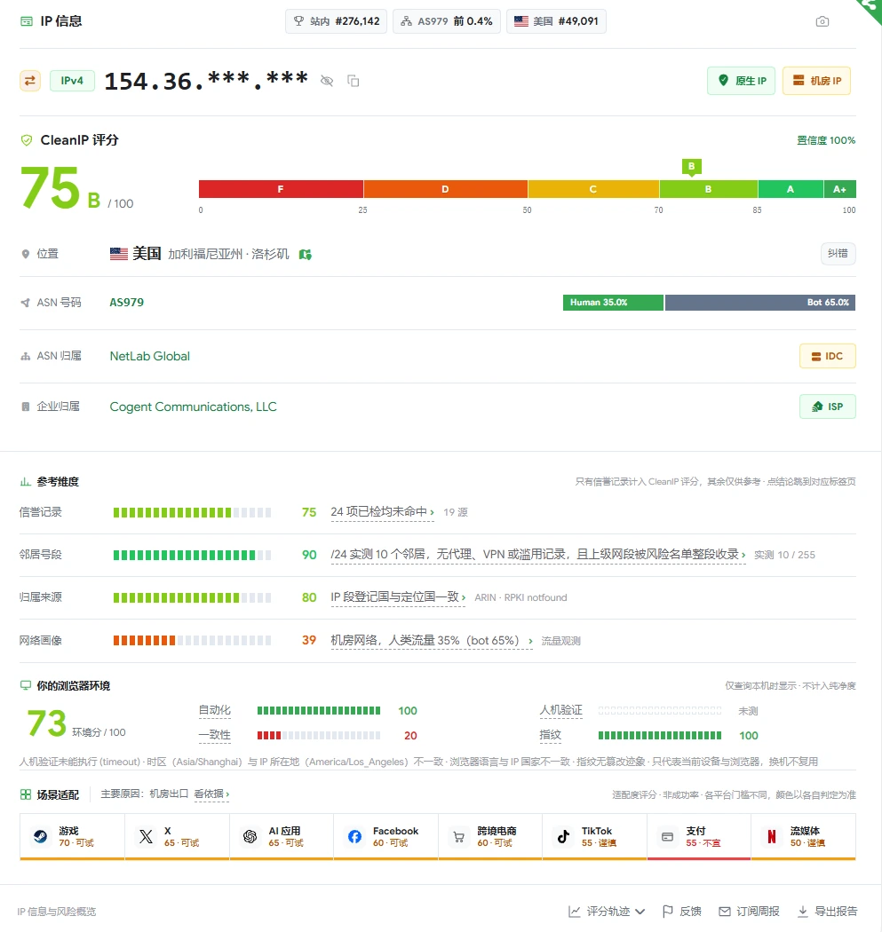Select the AI 应用 scenario card
The height and width of the screenshot is (932, 882).
[x=282, y=837]
